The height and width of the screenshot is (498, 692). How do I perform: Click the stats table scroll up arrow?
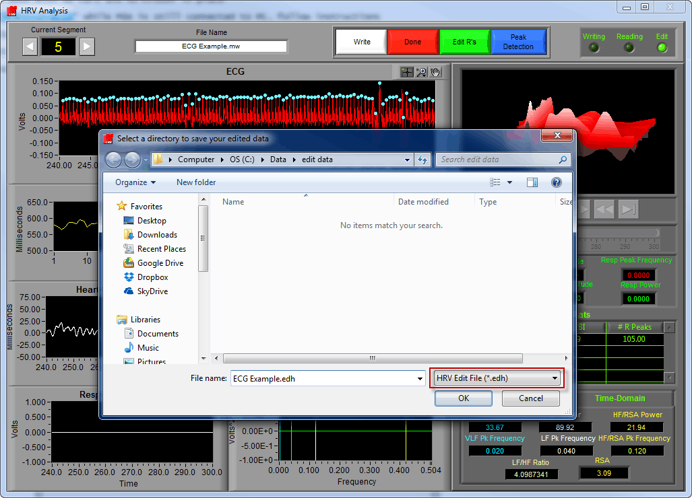tap(670, 327)
